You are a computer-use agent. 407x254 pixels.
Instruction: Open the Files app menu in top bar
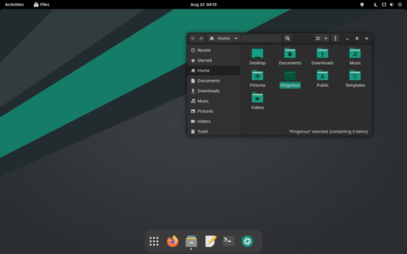41,4
